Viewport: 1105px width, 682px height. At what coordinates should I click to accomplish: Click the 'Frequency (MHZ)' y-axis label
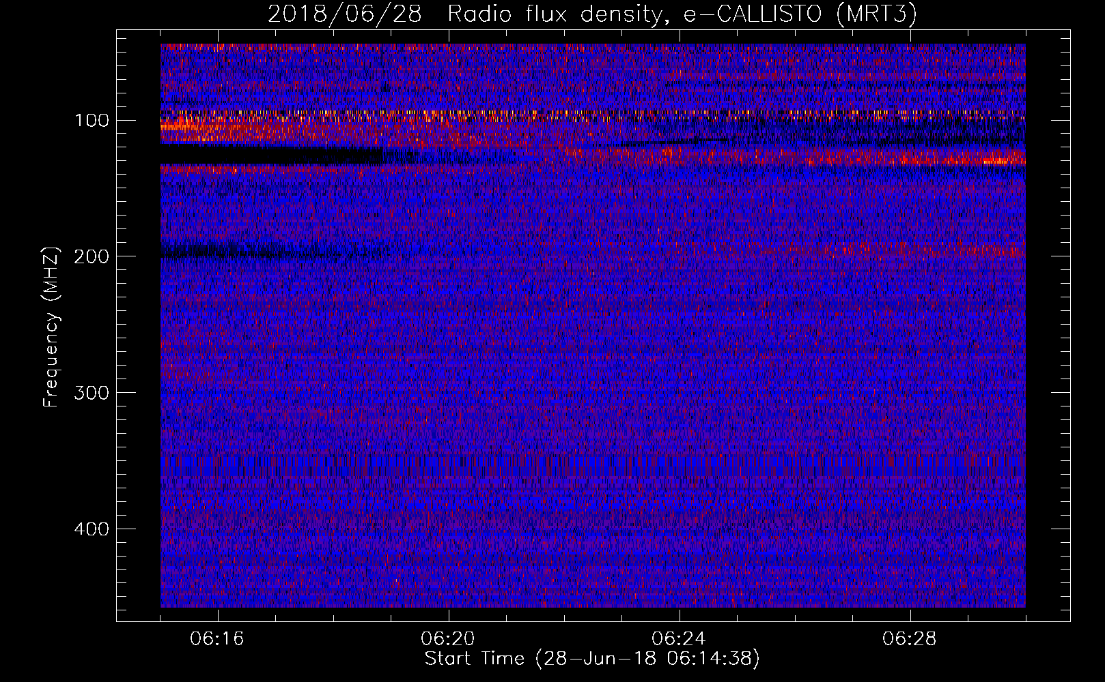(x=51, y=327)
